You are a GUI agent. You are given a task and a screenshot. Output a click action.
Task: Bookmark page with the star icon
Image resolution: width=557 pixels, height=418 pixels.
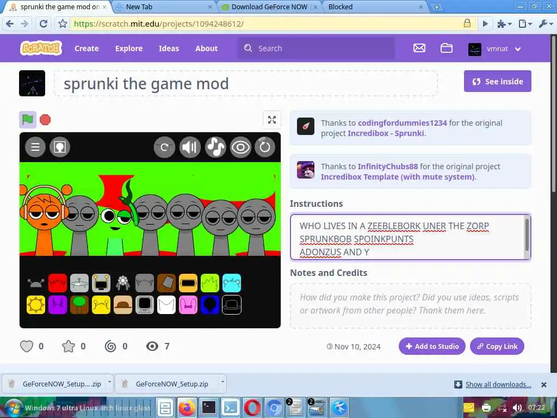click(63, 24)
